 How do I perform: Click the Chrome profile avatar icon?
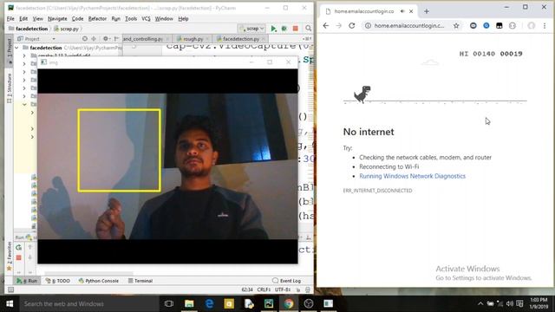pos(532,25)
